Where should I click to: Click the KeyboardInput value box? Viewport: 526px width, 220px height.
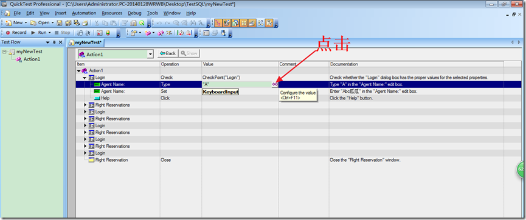coord(220,92)
